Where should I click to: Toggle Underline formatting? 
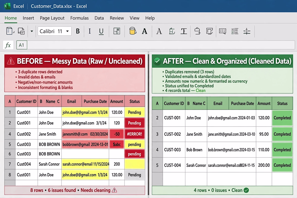click(101, 31)
